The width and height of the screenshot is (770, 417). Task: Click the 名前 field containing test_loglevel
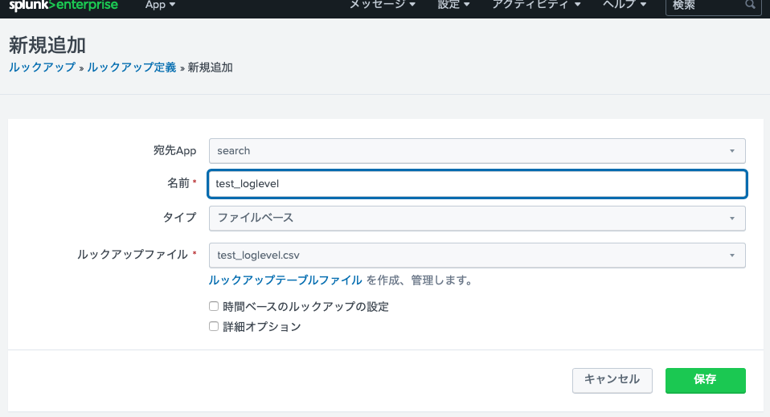477,184
